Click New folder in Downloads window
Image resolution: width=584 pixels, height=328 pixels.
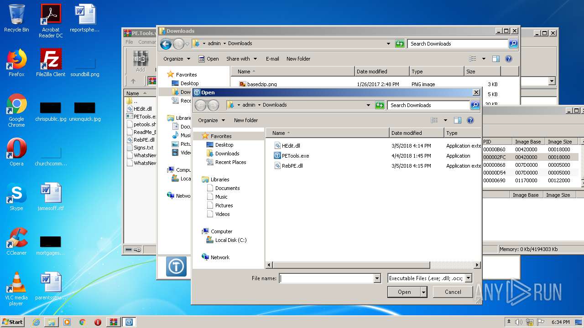click(x=298, y=59)
